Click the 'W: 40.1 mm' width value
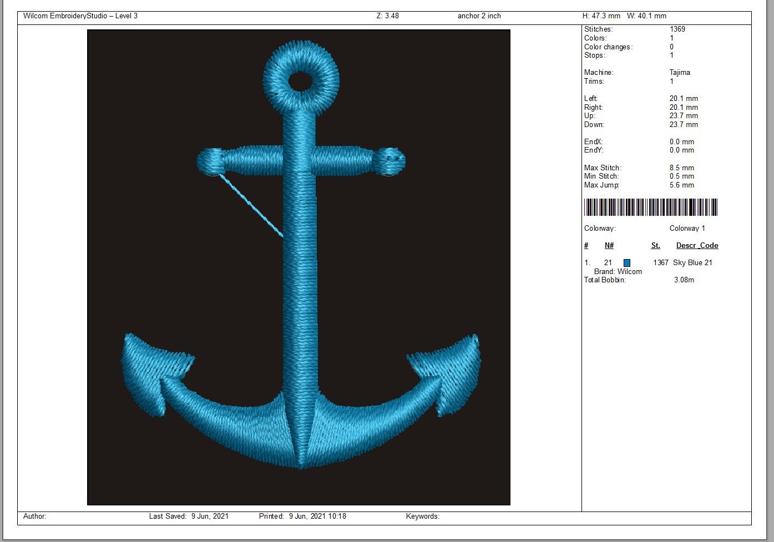This screenshot has height=542, width=774. (647, 16)
